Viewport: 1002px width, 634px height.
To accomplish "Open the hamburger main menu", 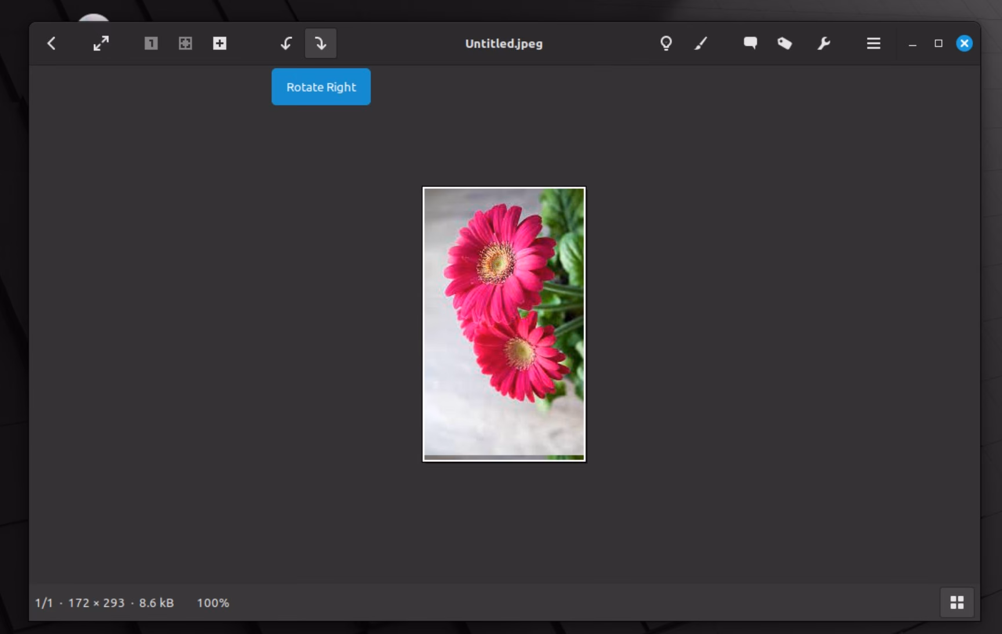I will (873, 43).
